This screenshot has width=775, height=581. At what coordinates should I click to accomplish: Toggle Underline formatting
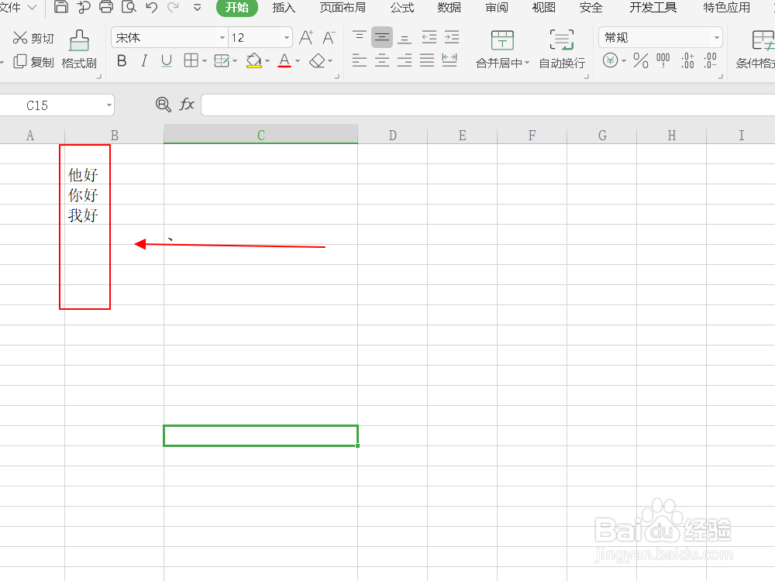point(167,60)
